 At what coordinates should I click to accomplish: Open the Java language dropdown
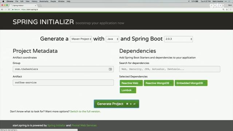112,39
